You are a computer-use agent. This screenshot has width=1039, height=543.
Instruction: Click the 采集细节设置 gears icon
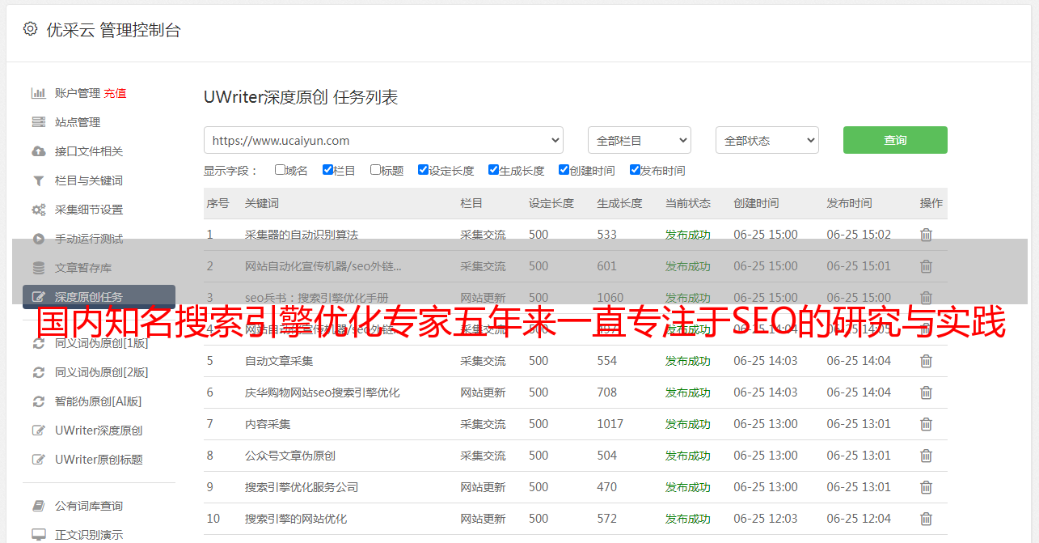pos(38,210)
